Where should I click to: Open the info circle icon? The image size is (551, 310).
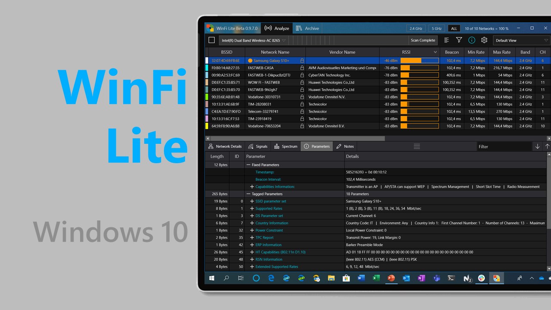point(472,40)
